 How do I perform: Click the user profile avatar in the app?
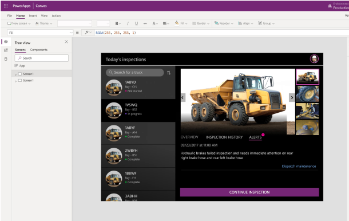click(x=314, y=59)
